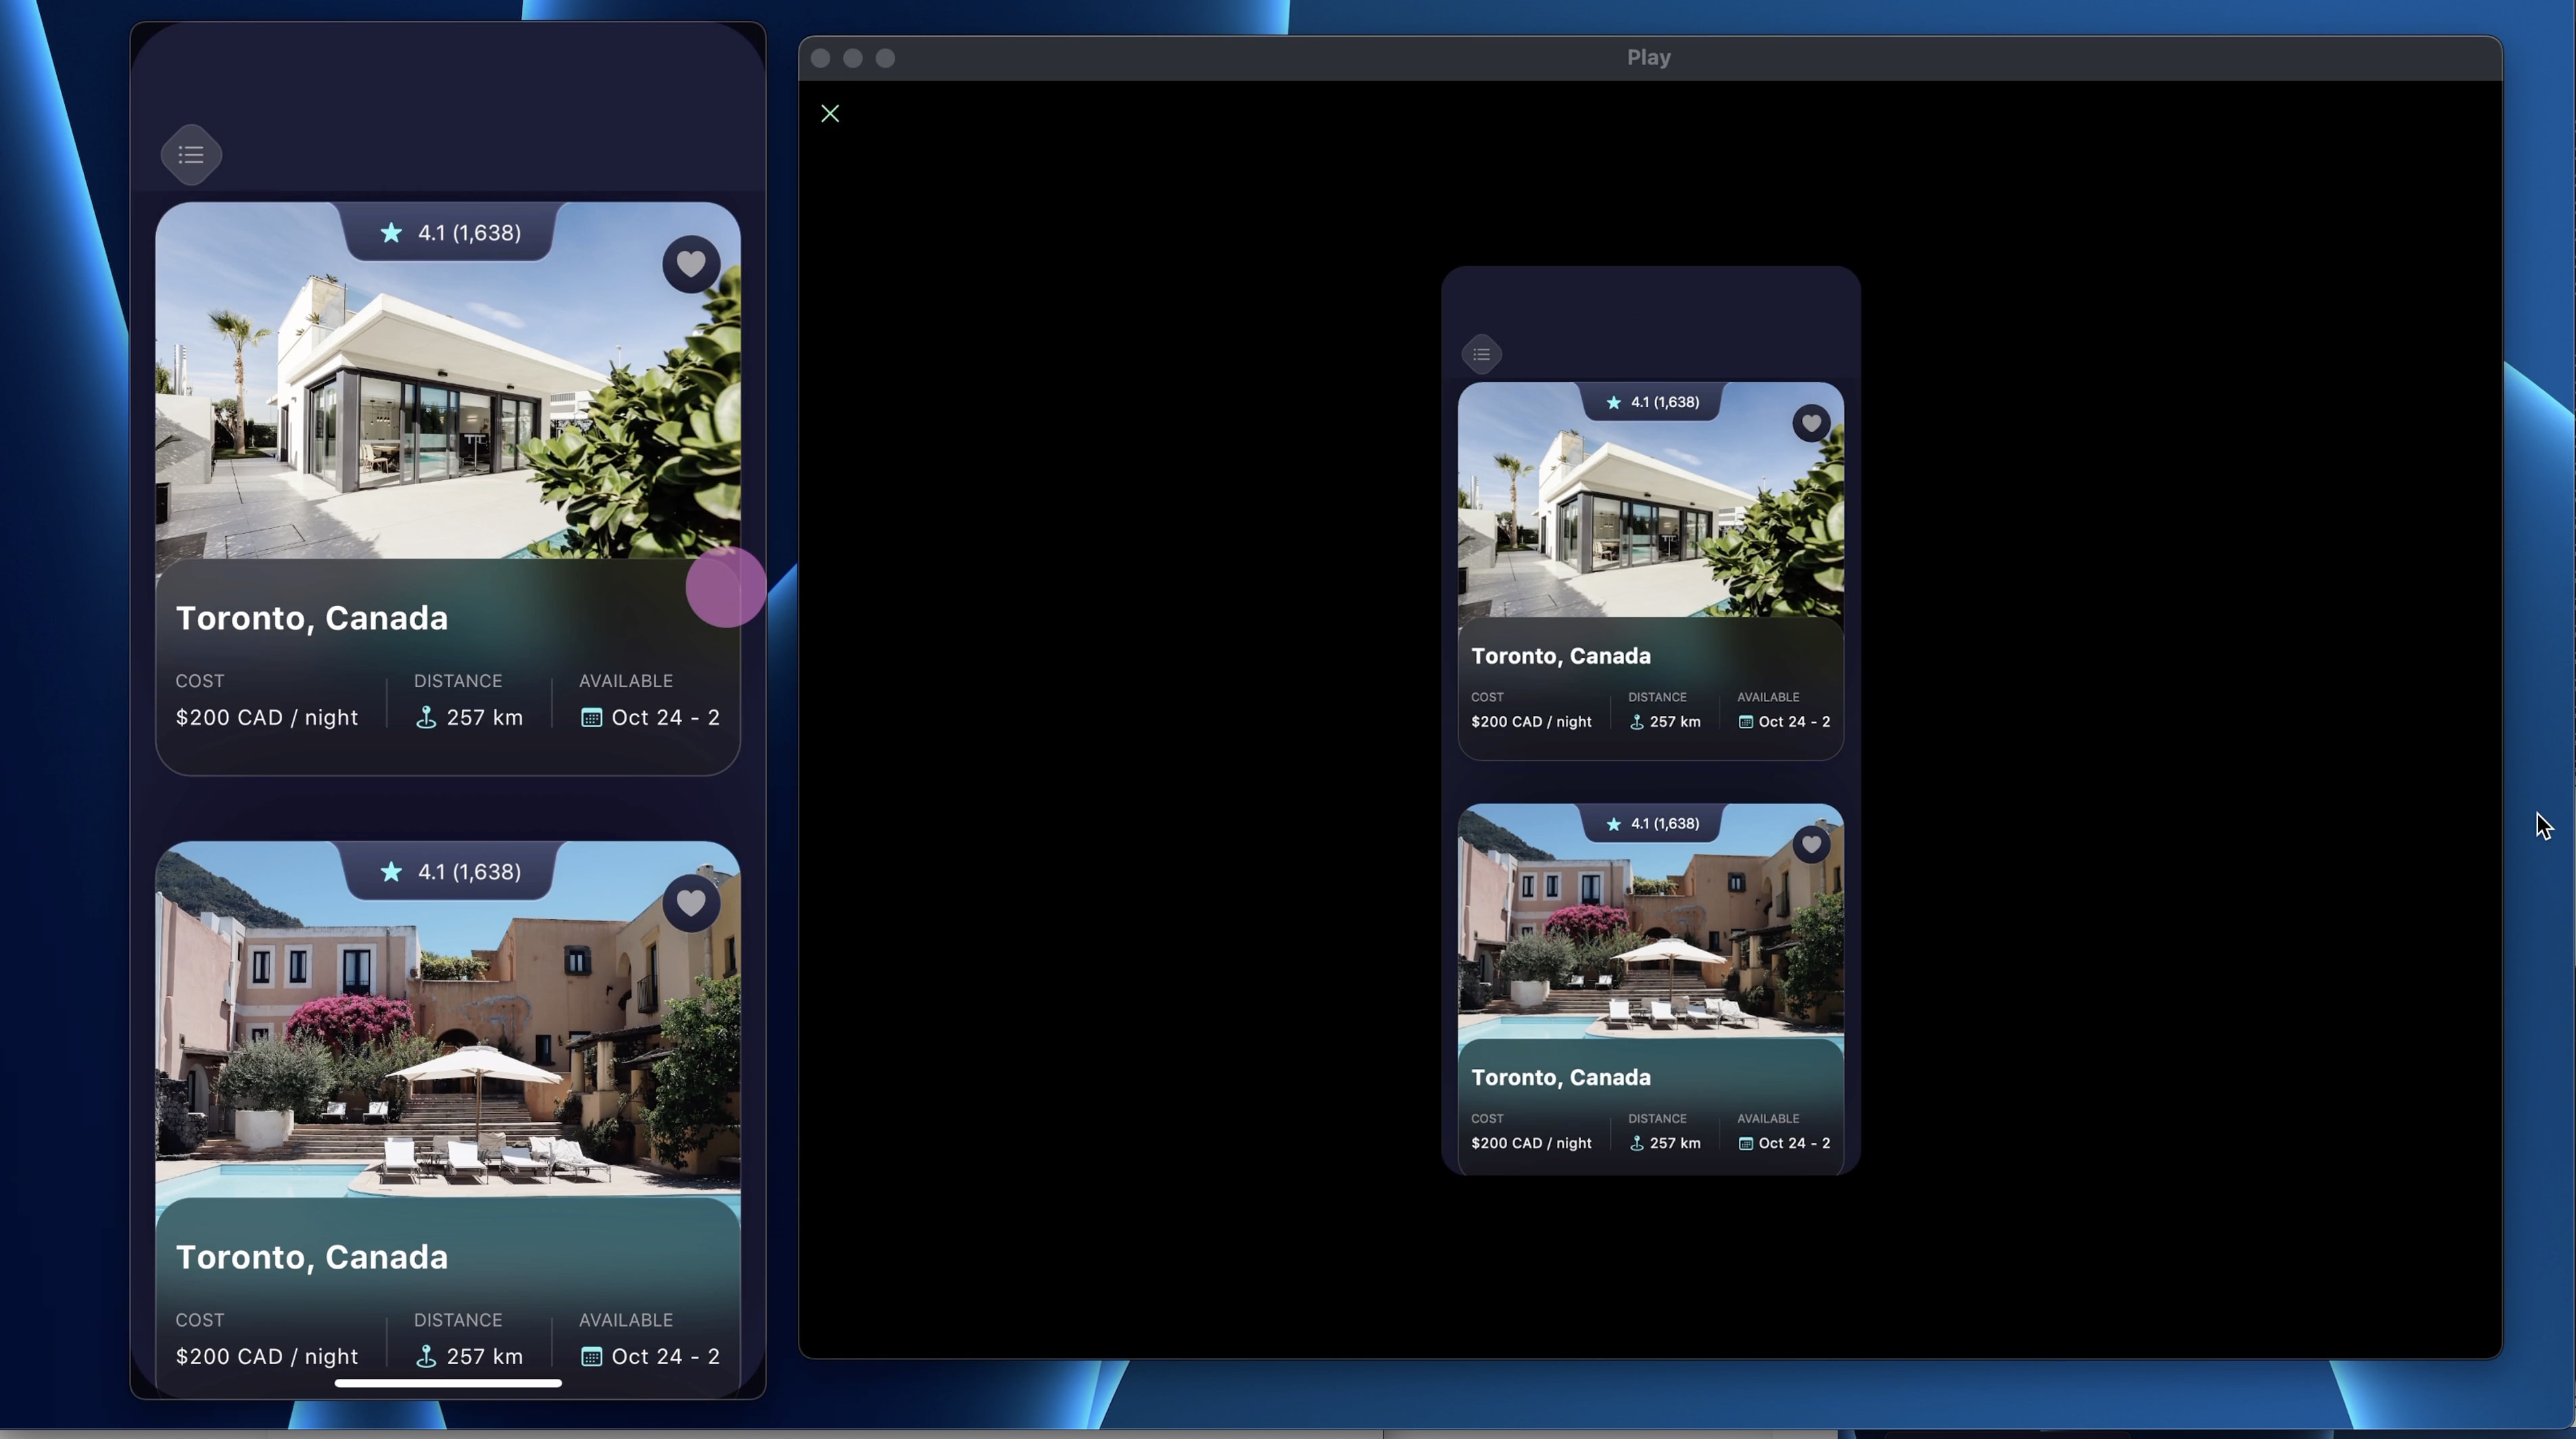The height and width of the screenshot is (1439, 2576).
Task: Click $200 CAD / night on left bottom card
Action: pyautogui.click(x=267, y=1357)
